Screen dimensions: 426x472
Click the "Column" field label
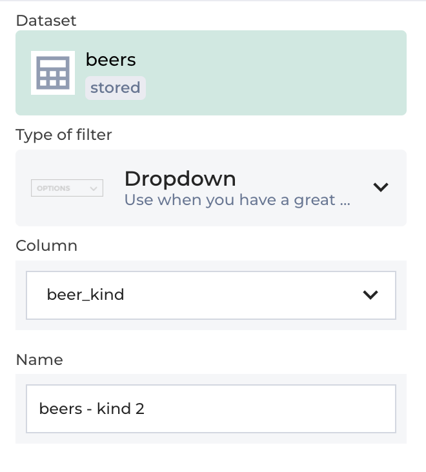46,246
